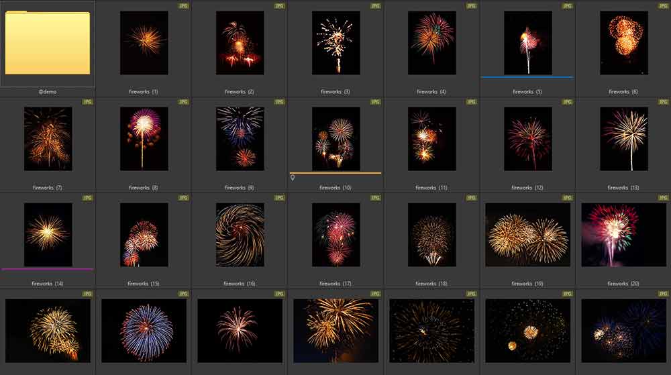Click the file name "fireworks (4)"
This screenshot has height=375, width=671.
coord(431,91)
